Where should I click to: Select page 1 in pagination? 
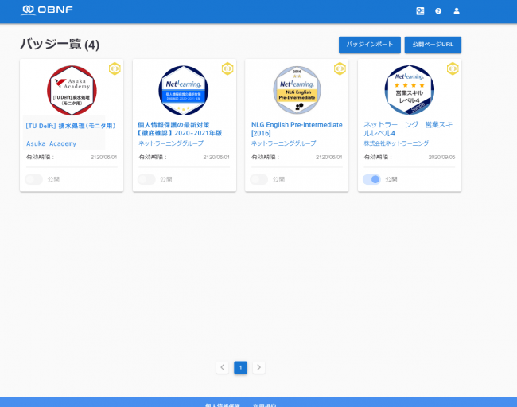coord(240,367)
